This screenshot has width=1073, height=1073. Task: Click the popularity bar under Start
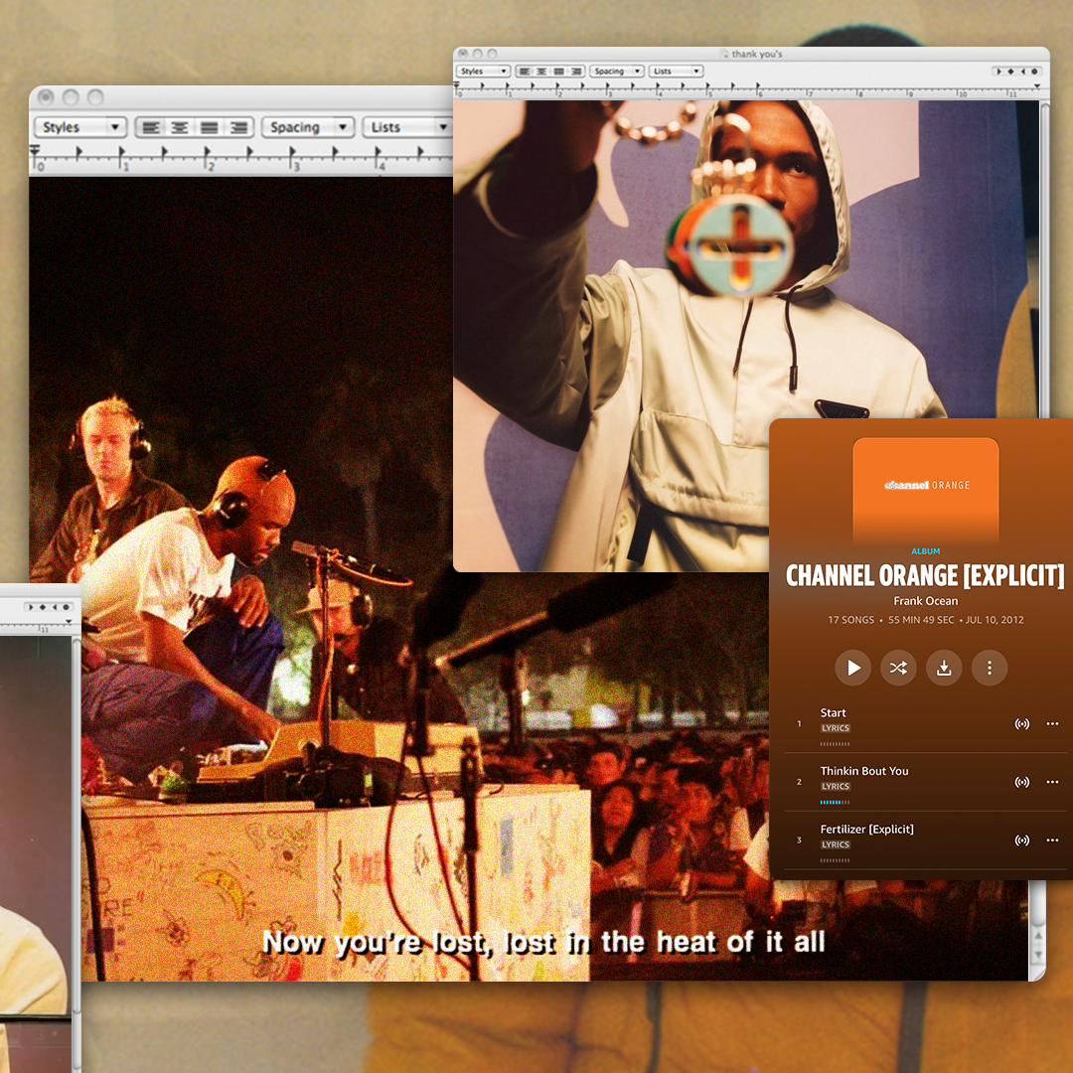835,744
